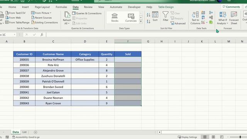Click the macro recording status bar icon
Image resolution: width=247 pixels, height=139 pixels.
point(7,137)
